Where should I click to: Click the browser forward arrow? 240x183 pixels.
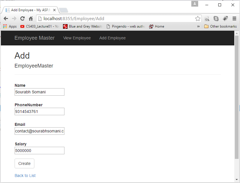(14, 19)
